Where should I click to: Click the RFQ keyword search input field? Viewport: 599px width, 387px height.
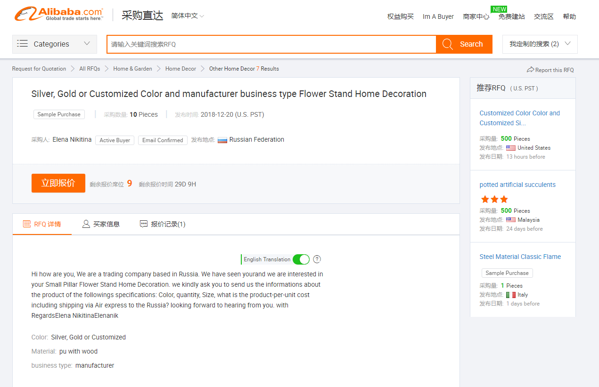(x=271, y=44)
